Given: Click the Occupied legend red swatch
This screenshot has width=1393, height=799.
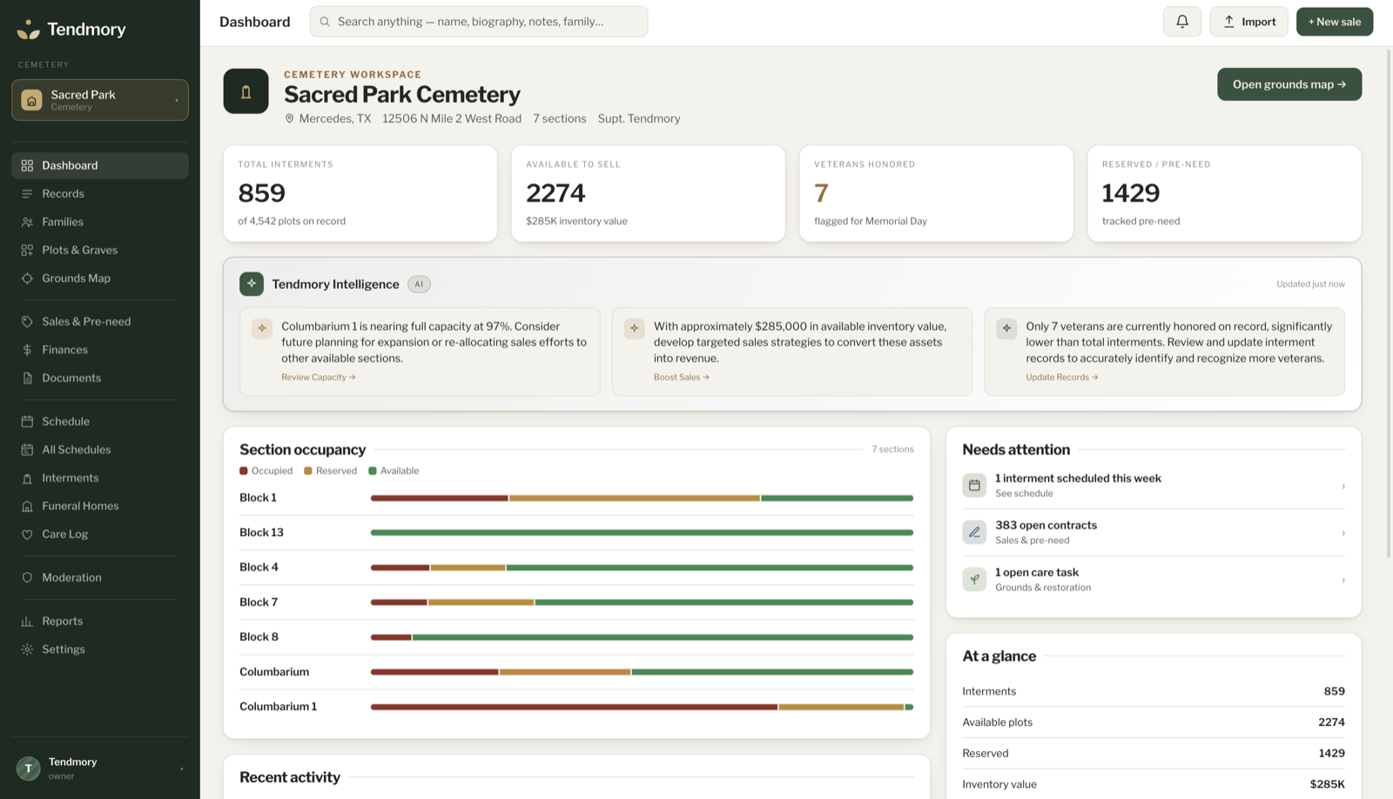Looking at the screenshot, I should point(244,471).
